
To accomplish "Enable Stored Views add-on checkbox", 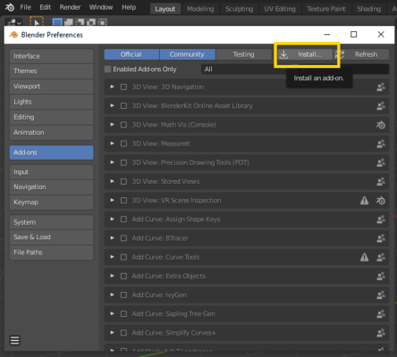I will (x=123, y=181).
